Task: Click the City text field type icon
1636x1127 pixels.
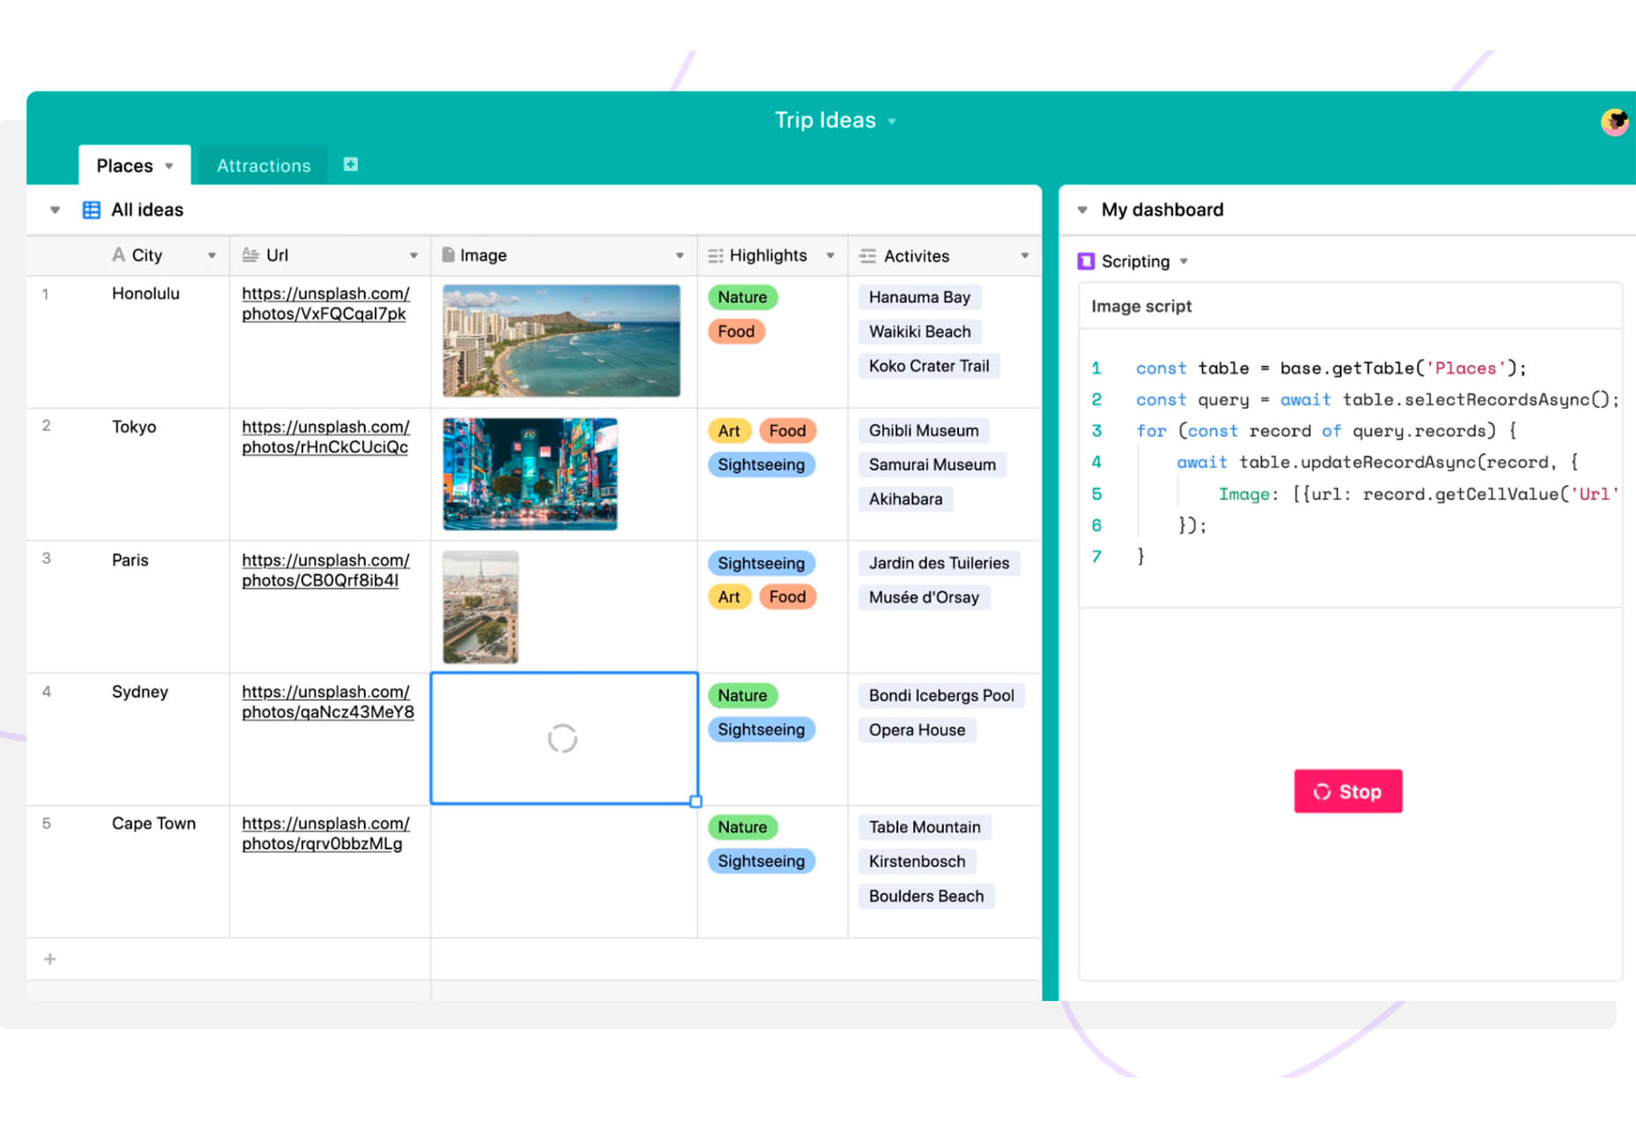Action: point(119,255)
